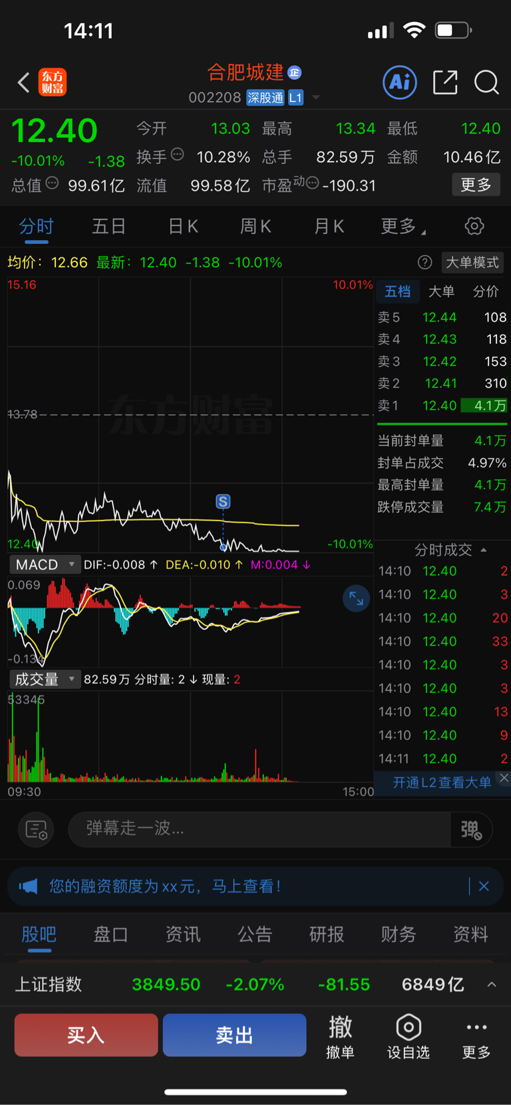Toggle 大单模式 on the chart
Image resolution: width=511 pixels, height=1105 pixels.
pyautogui.click(x=472, y=263)
